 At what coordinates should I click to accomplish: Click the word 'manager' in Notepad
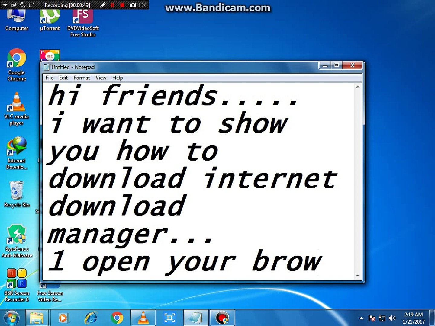click(108, 236)
